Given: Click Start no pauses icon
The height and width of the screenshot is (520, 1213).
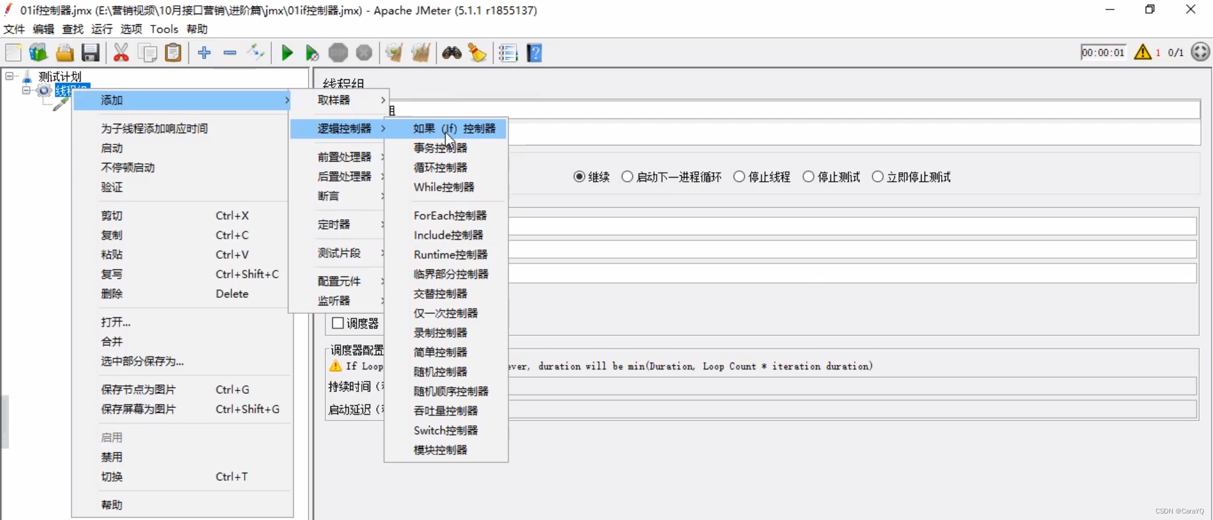Looking at the screenshot, I should click(x=312, y=53).
